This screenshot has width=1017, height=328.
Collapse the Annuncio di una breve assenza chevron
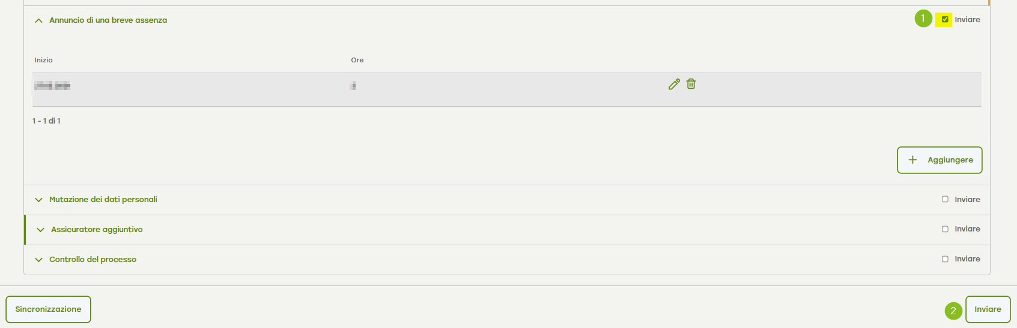(x=38, y=20)
